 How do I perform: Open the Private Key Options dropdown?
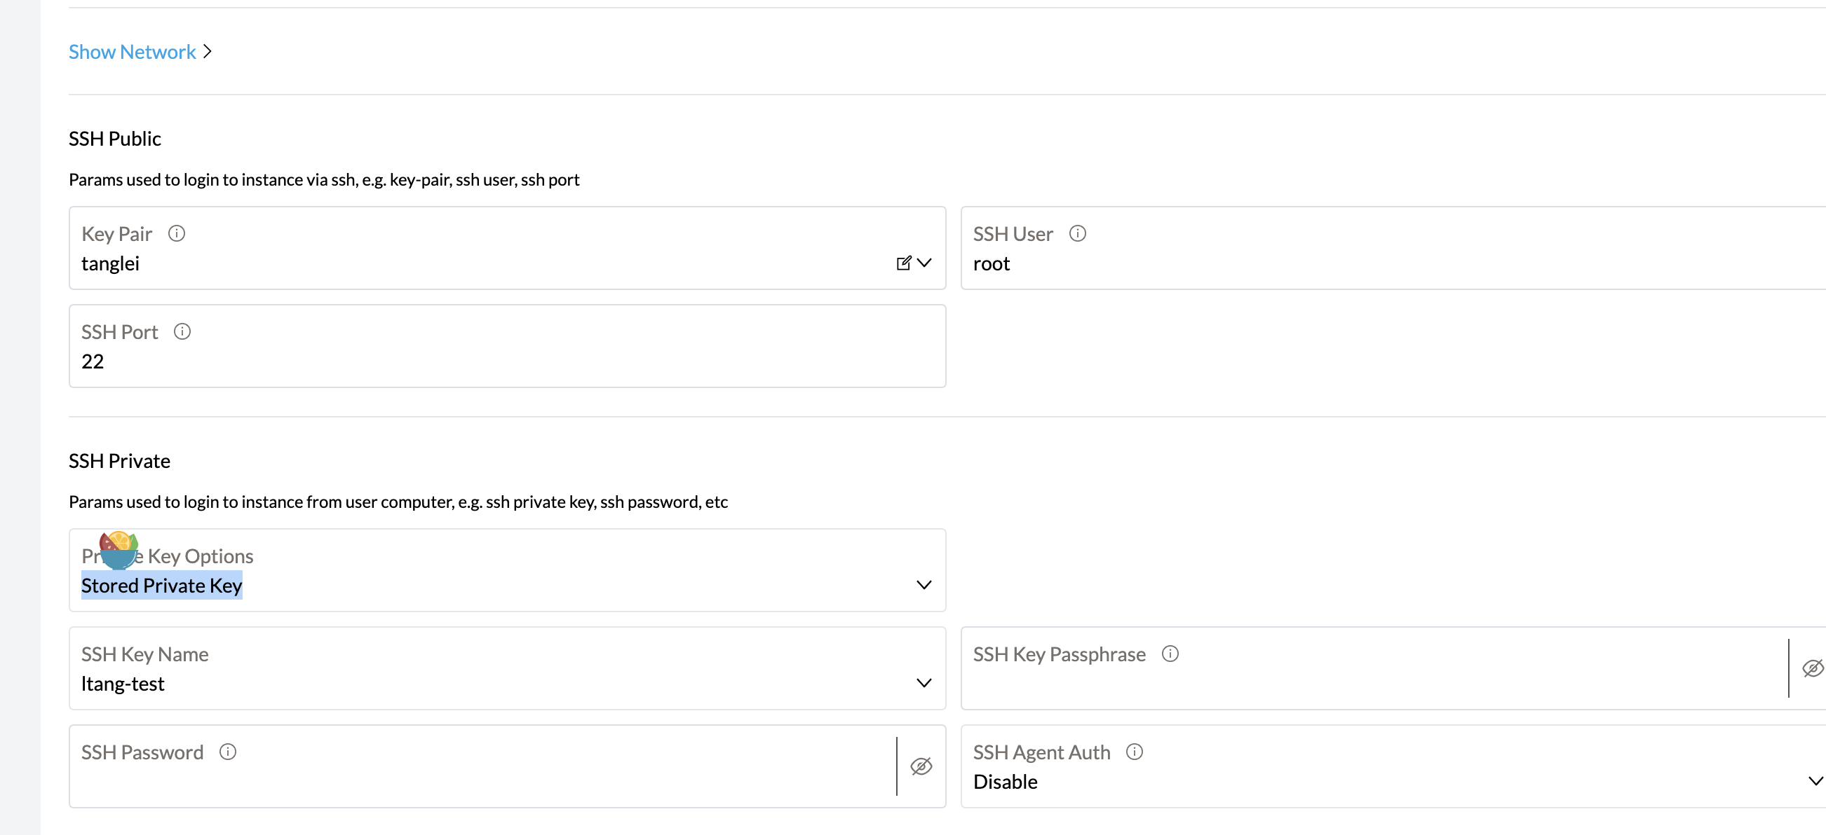pyautogui.click(x=924, y=585)
